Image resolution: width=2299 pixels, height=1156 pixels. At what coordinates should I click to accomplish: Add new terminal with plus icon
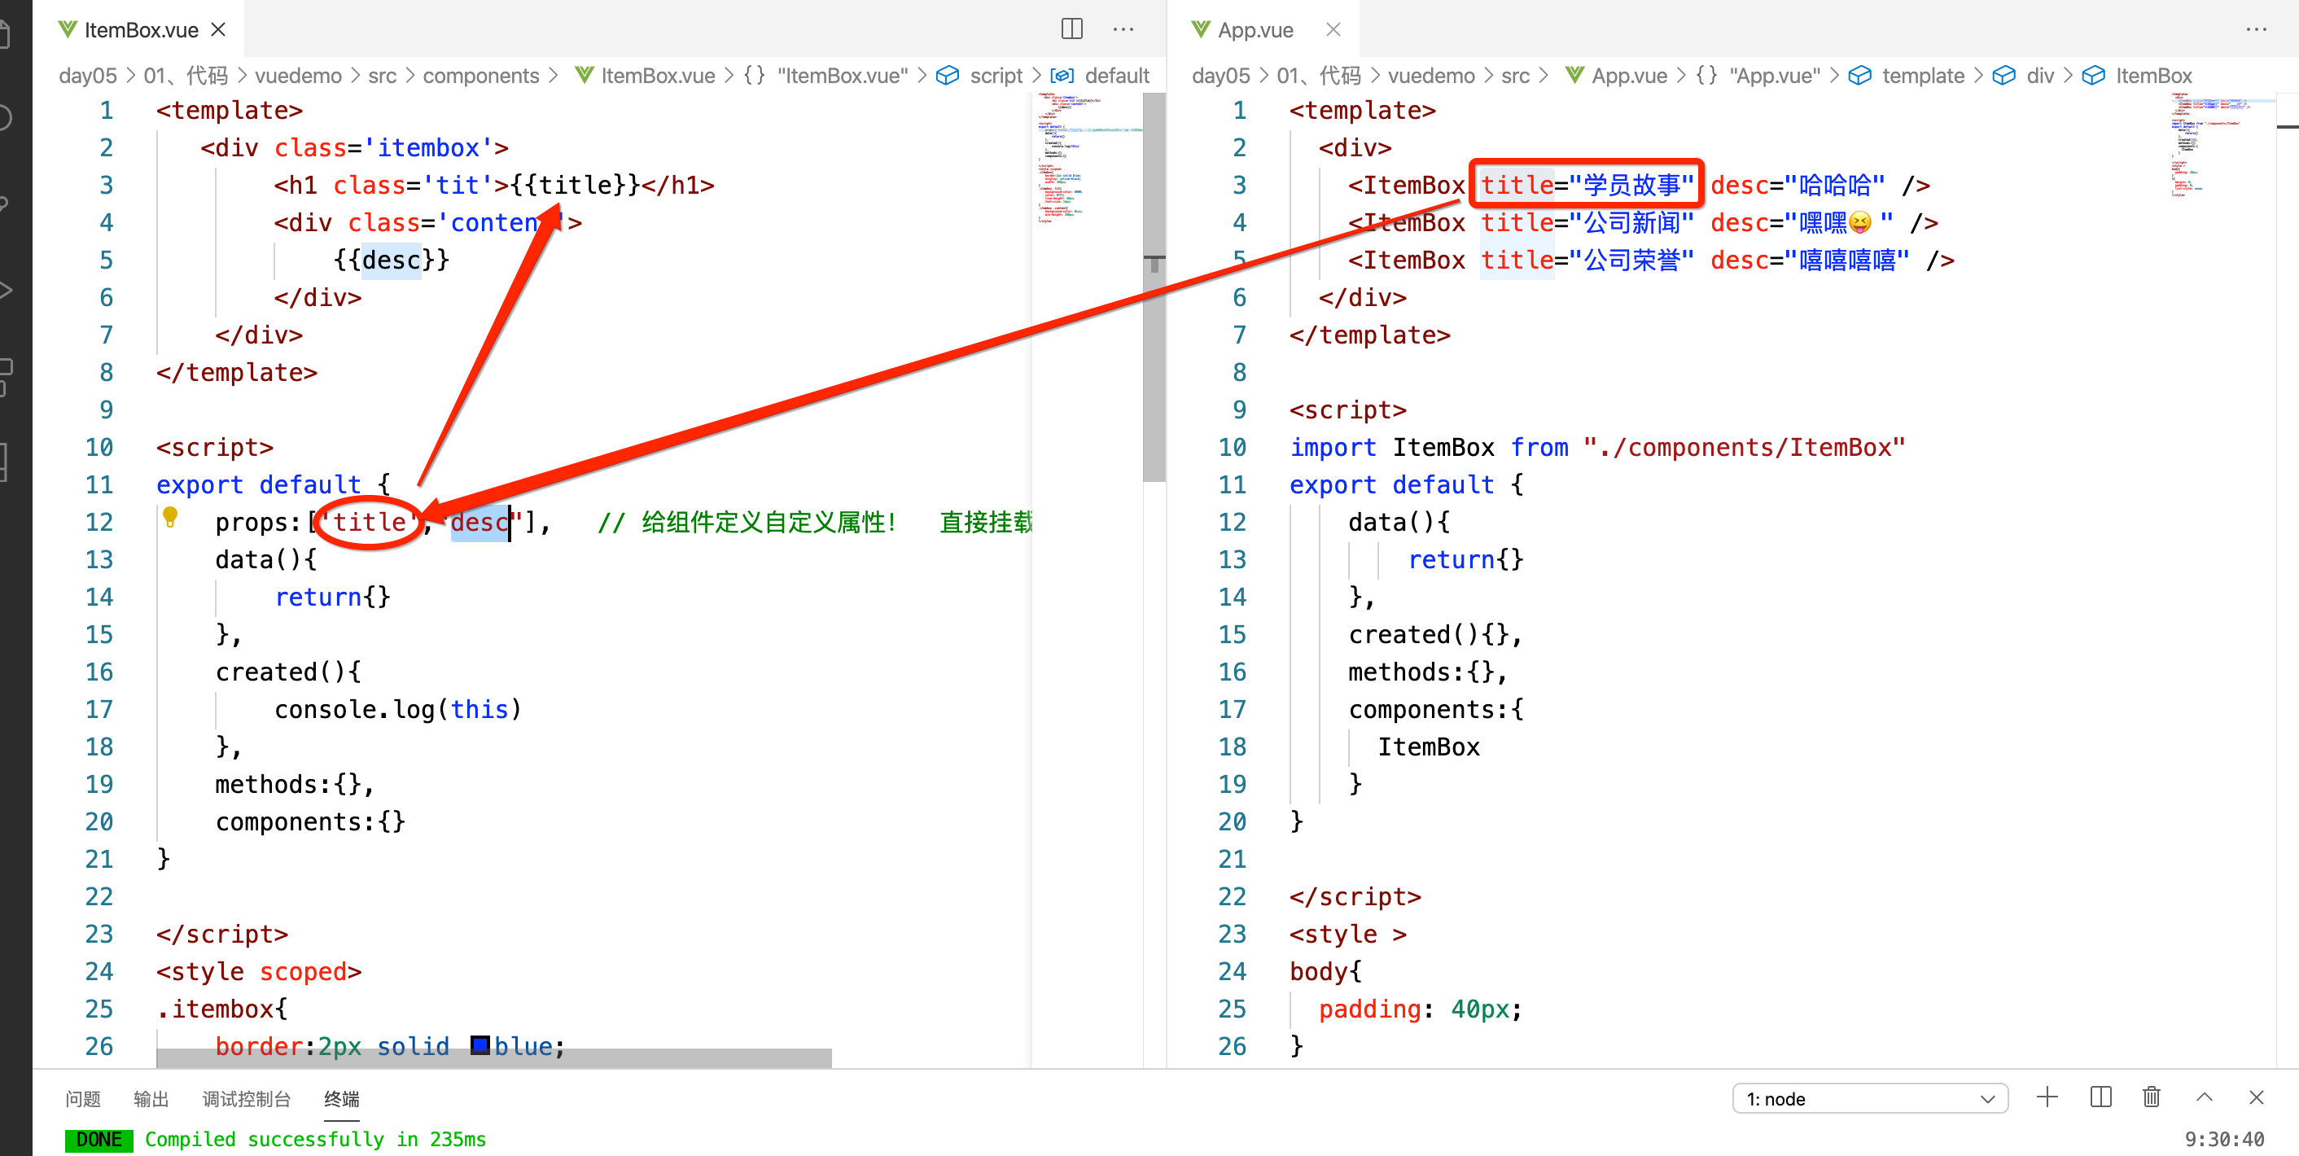pyautogui.click(x=2047, y=1097)
